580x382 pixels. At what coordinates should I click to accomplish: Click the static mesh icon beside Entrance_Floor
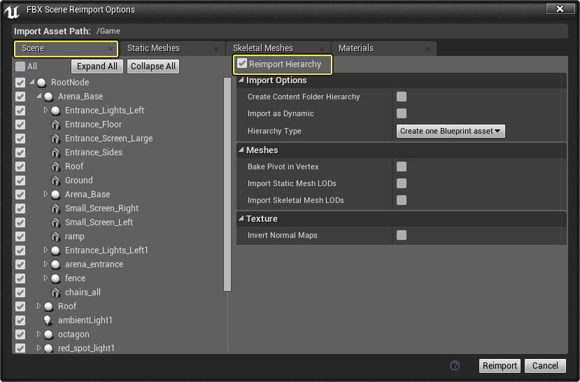pos(55,125)
